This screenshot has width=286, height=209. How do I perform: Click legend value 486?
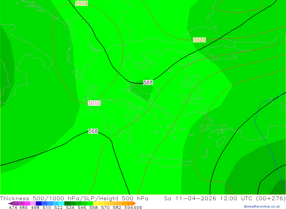(23, 207)
